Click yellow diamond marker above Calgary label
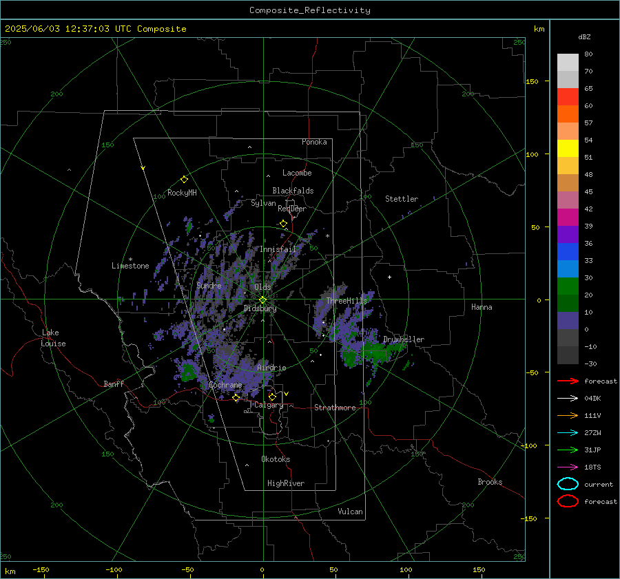This screenshot has width=620, height=579. coord(272,397)
